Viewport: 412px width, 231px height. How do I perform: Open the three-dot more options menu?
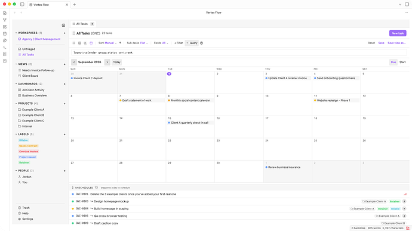click(406, 13)
